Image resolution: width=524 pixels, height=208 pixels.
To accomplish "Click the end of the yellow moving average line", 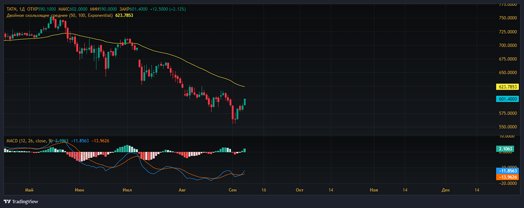I will pos(245,86).
